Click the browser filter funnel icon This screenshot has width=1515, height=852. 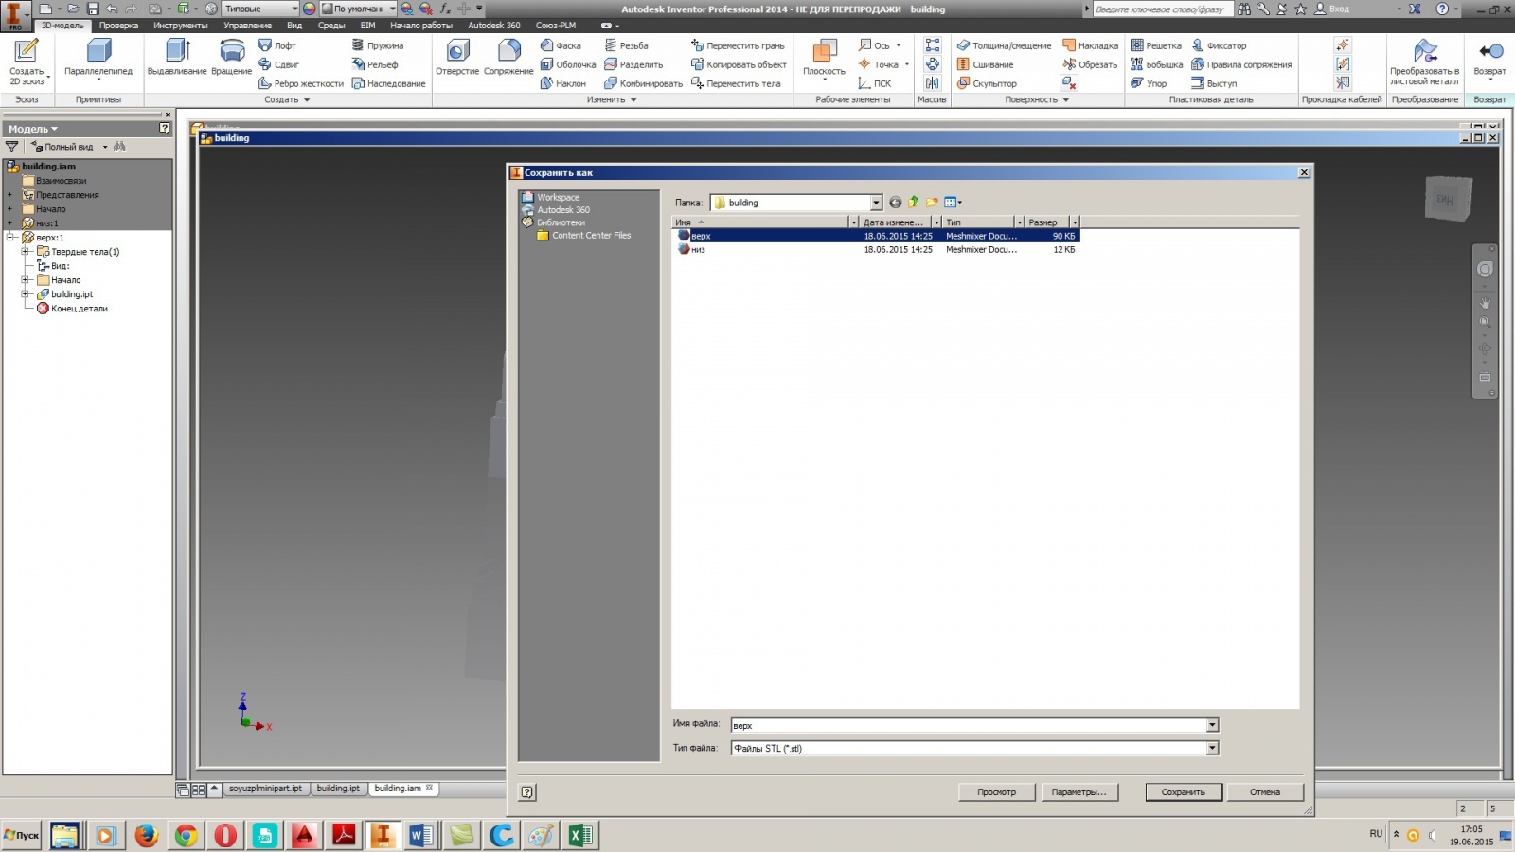(11, 147)
